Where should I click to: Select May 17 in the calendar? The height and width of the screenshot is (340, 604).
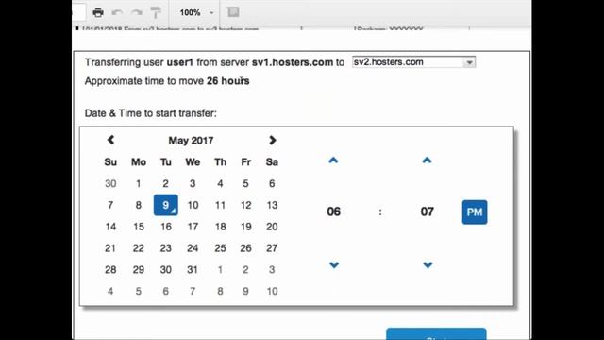193,227
